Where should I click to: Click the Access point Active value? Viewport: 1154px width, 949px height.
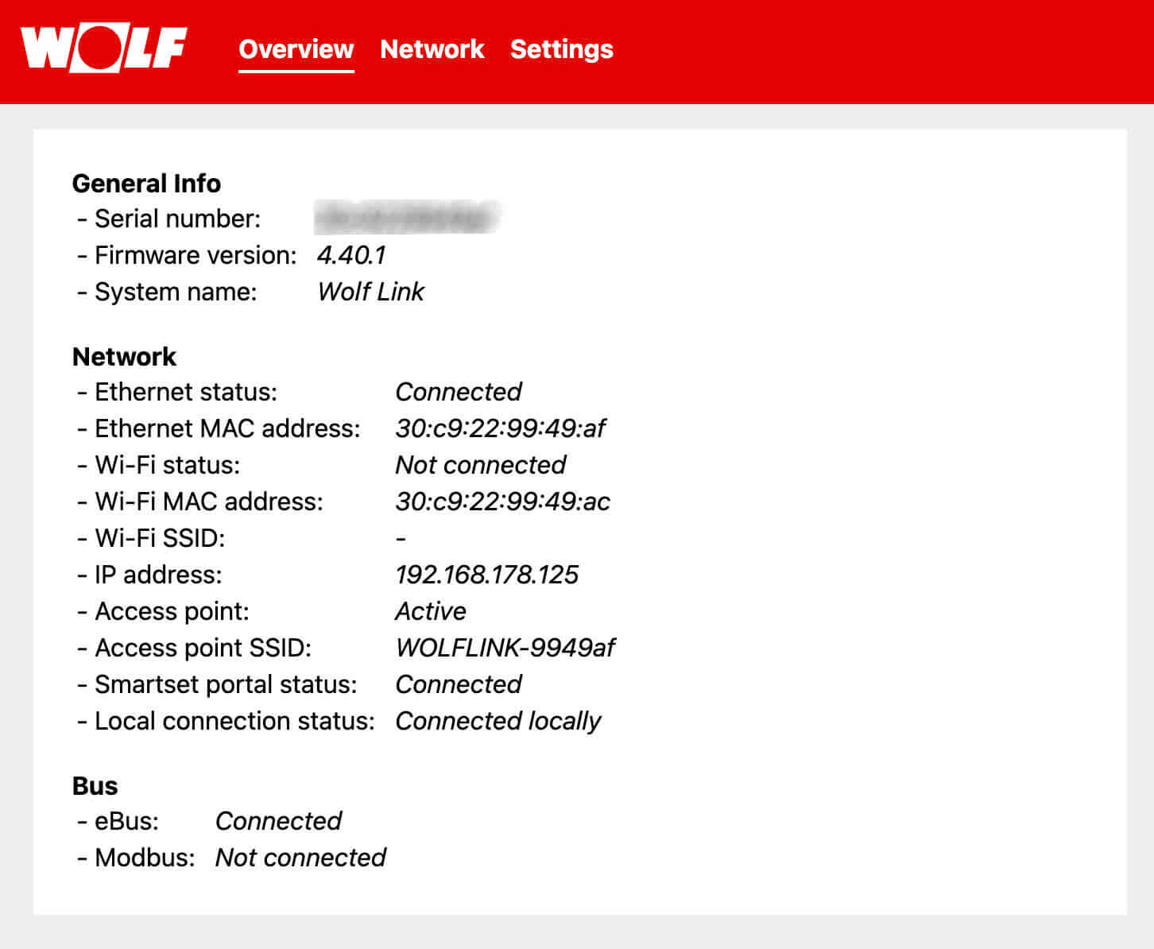pyautogui.click(x=430, y=611)
